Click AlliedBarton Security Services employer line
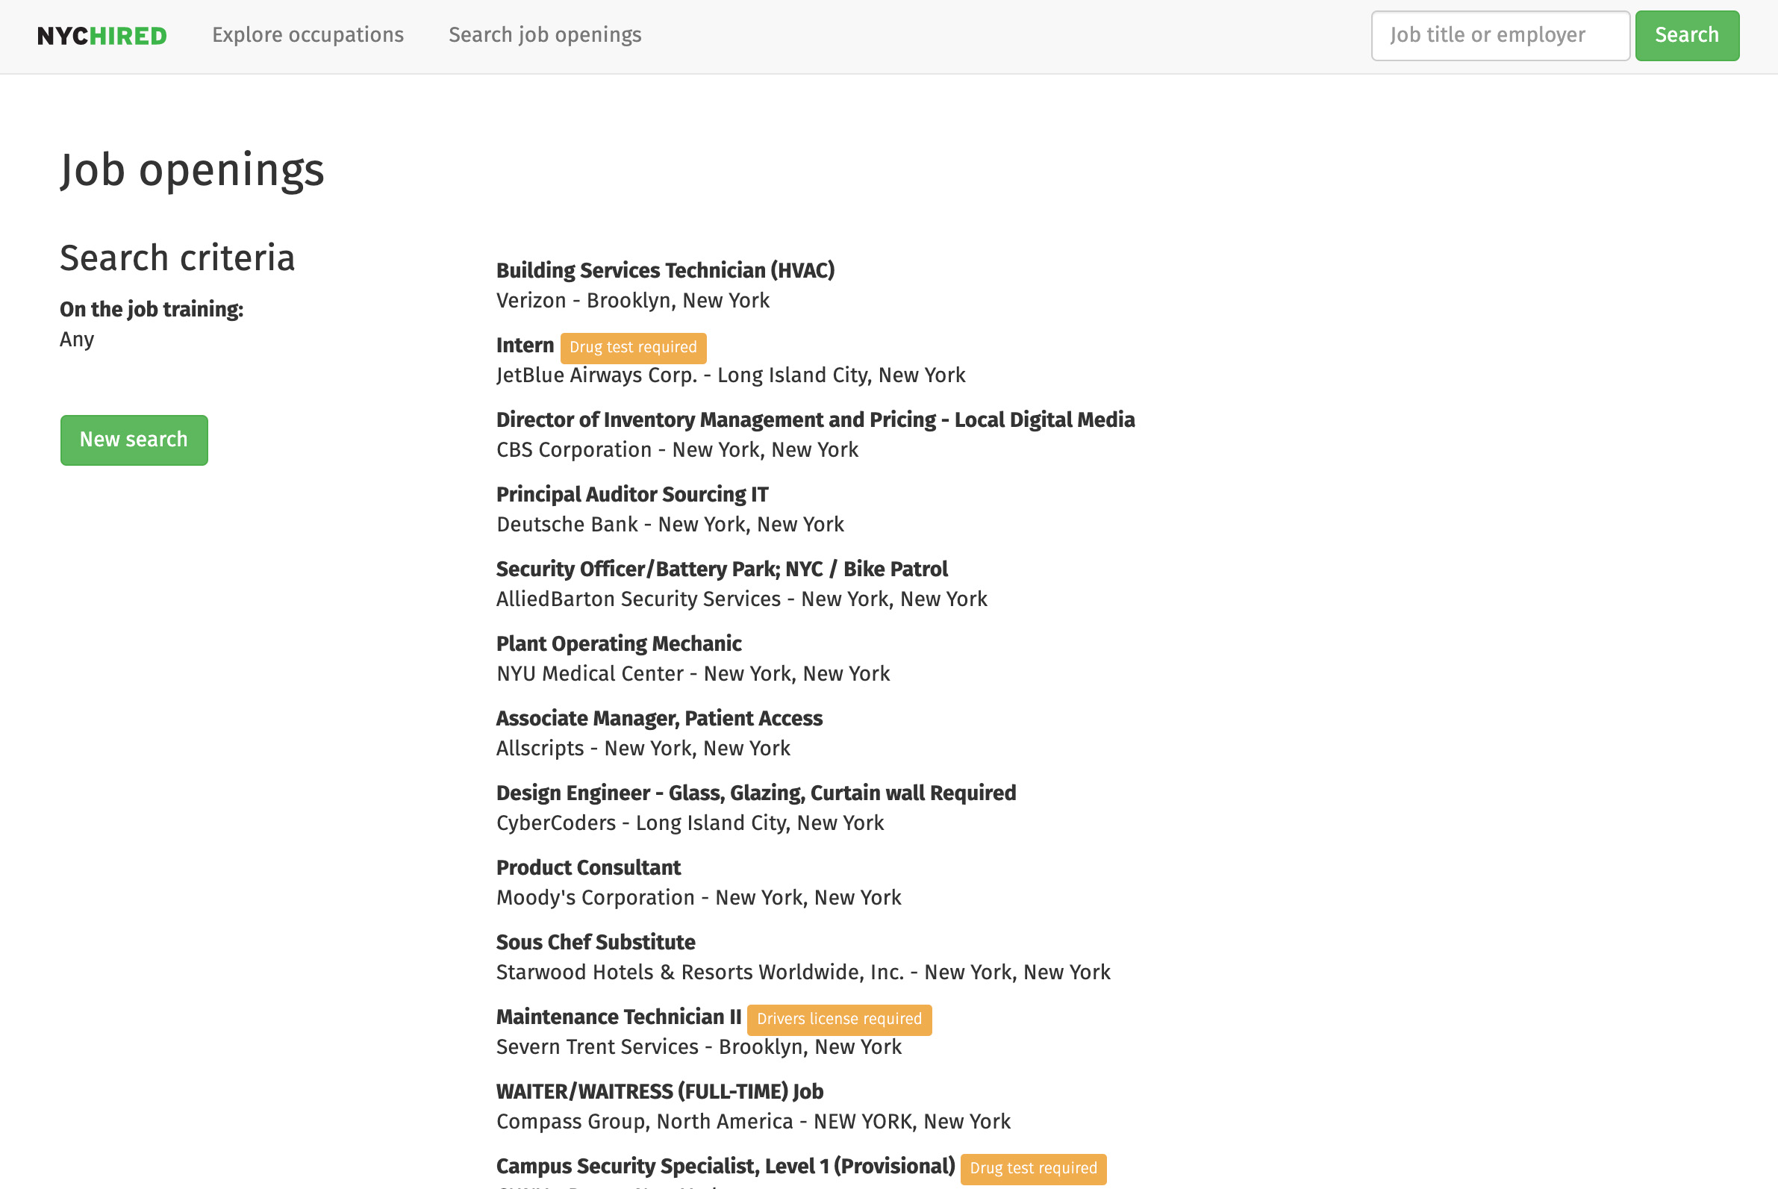This screenshot has height=1189, width=1778. click(740, 600)
